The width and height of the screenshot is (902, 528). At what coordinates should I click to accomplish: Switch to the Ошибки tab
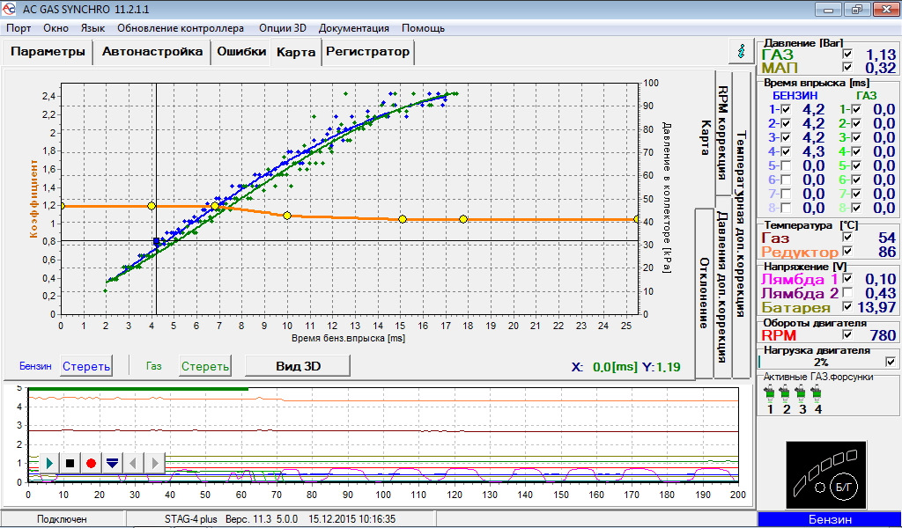(241, 52)
